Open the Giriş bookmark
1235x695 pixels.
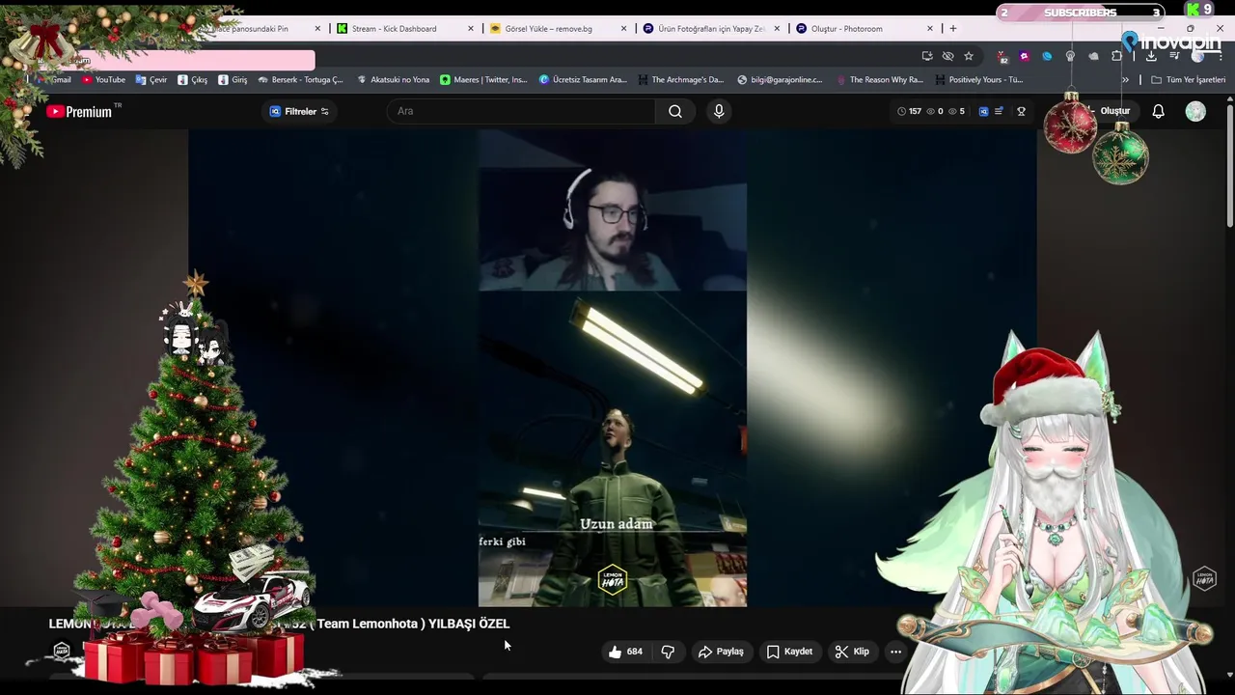point(233,80)
